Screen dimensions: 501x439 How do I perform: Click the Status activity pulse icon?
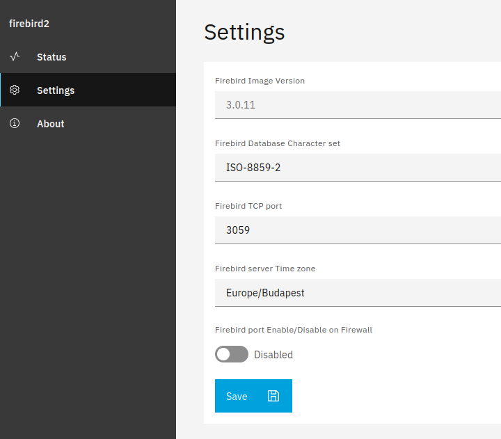(15, 56)
